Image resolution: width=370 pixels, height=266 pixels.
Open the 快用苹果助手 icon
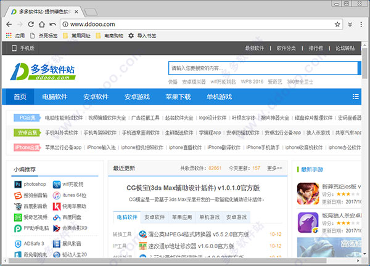[x=57, y=206]
